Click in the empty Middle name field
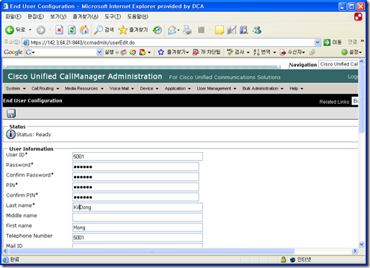The width and height of the screenshot is (370, 268). coord(137,217)
